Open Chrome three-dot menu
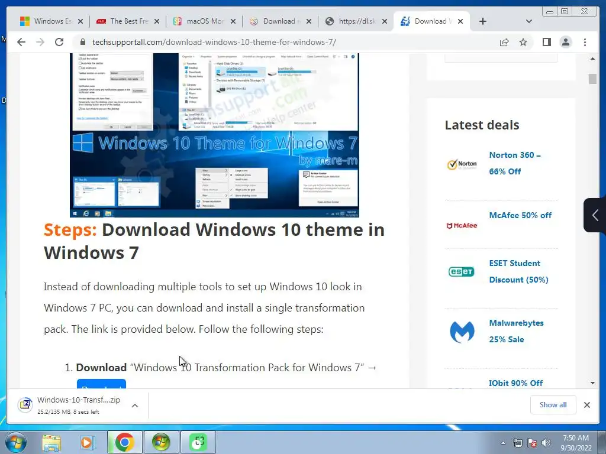The image size is (606, 454). (585, 42)
